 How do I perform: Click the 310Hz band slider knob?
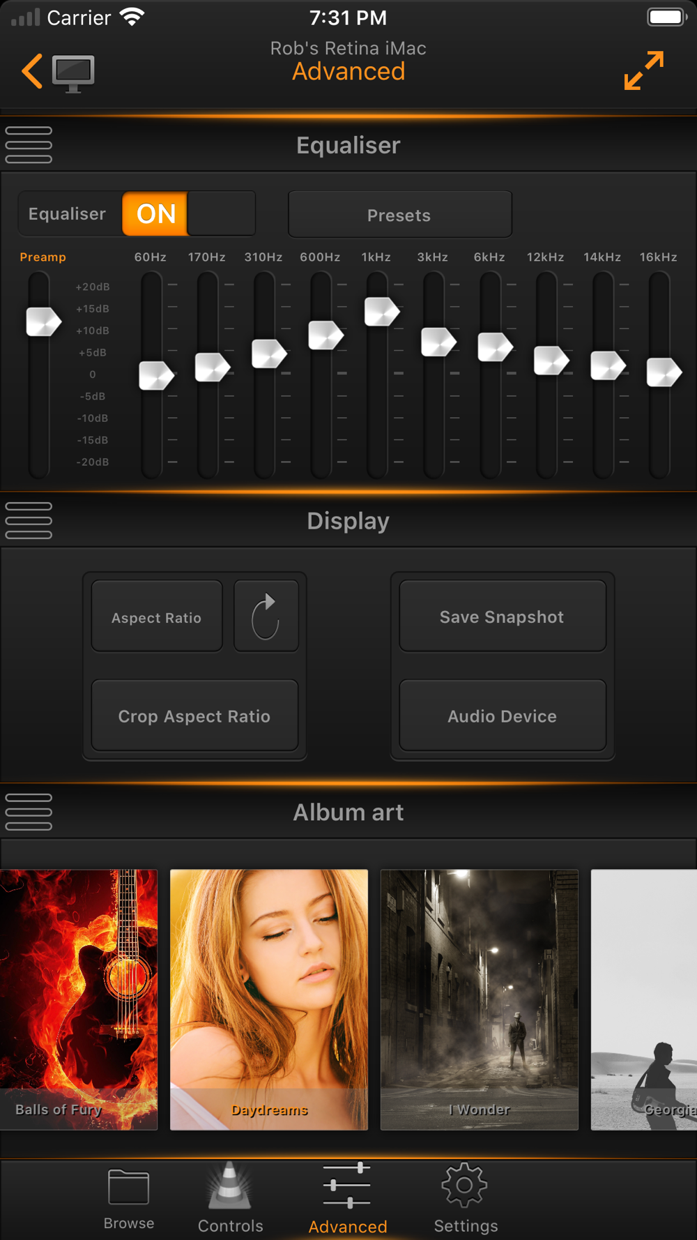(x=269, y=354)
